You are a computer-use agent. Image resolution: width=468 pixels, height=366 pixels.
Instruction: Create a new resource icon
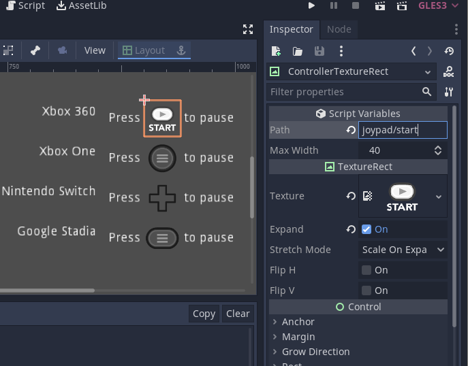276,51
